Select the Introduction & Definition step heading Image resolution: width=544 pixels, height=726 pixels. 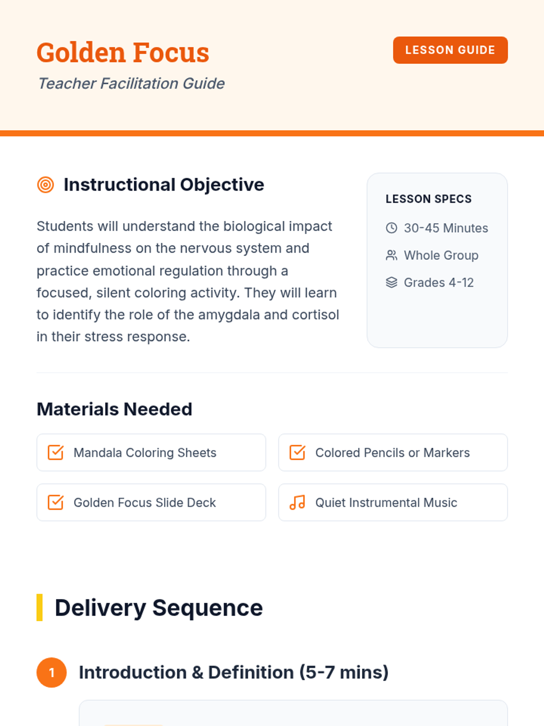(234, 672)
